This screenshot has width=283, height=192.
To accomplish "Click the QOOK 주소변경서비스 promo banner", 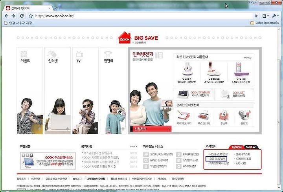I will (x=48, y=161).
